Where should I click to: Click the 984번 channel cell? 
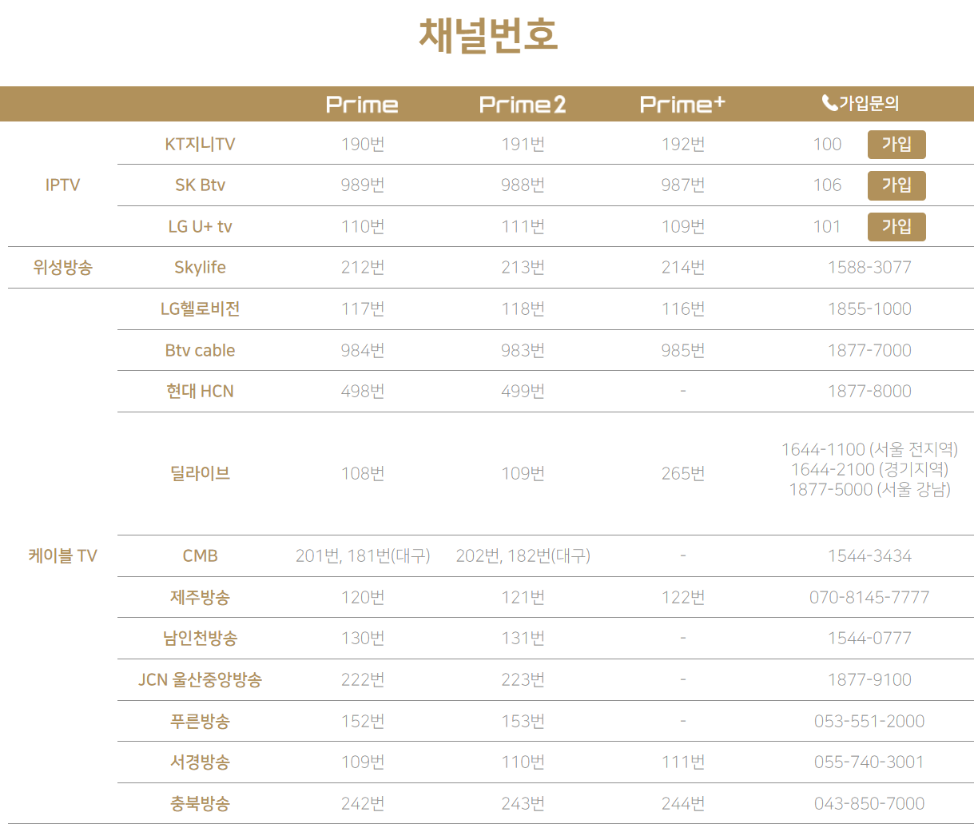pyautogui.click(x=363, y=351)
